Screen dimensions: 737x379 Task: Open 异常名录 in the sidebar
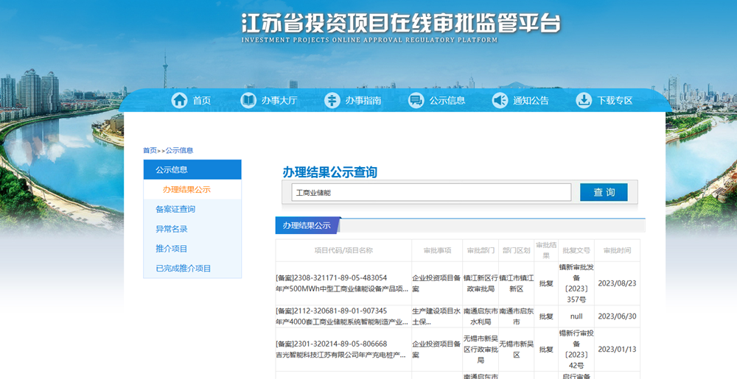click(171, 230)
